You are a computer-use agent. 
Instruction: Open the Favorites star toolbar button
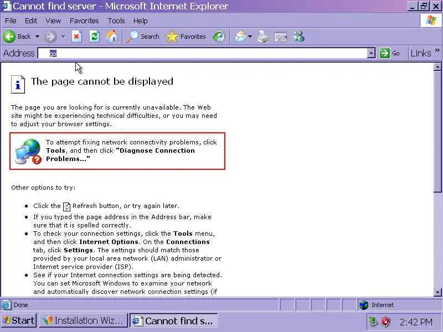click(186, 37)
